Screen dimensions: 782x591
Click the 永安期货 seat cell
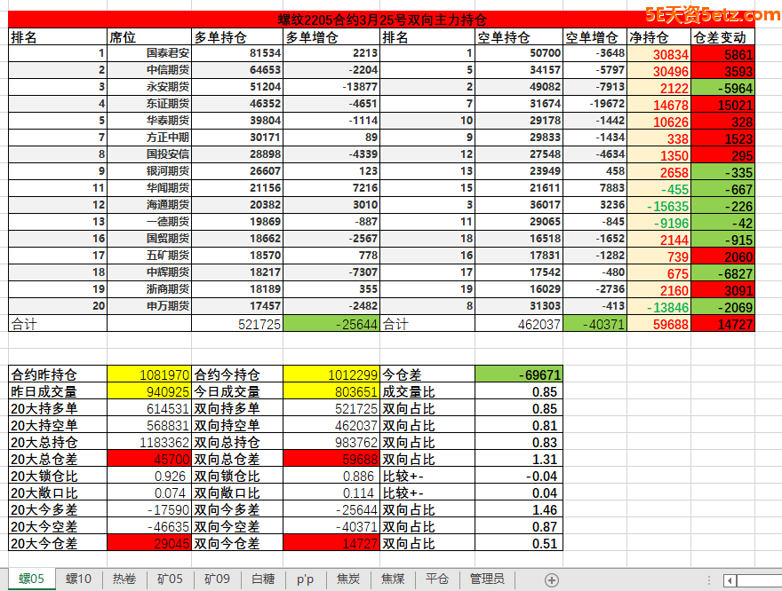[x=149, y=87]
